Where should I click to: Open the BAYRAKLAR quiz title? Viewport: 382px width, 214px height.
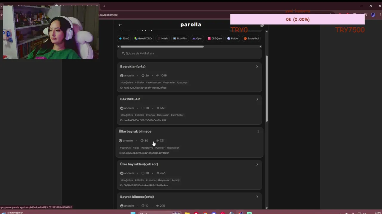point(130,99)
